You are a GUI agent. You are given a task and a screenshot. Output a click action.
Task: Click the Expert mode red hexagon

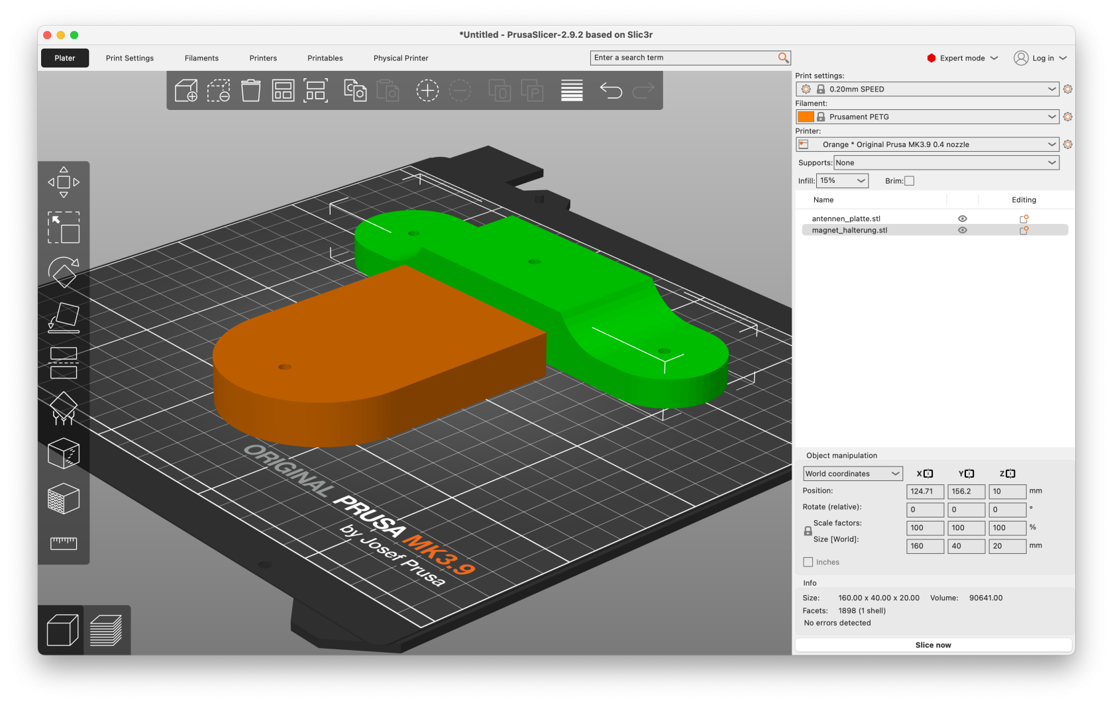tap(931, 58)
